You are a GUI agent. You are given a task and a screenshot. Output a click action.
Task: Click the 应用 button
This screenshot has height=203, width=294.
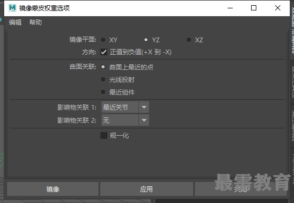click(146, 189)
